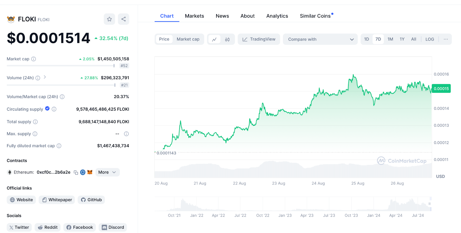Open the Reddit social link
The width and height of the screenshot is (461, 233).
[48, 228]
